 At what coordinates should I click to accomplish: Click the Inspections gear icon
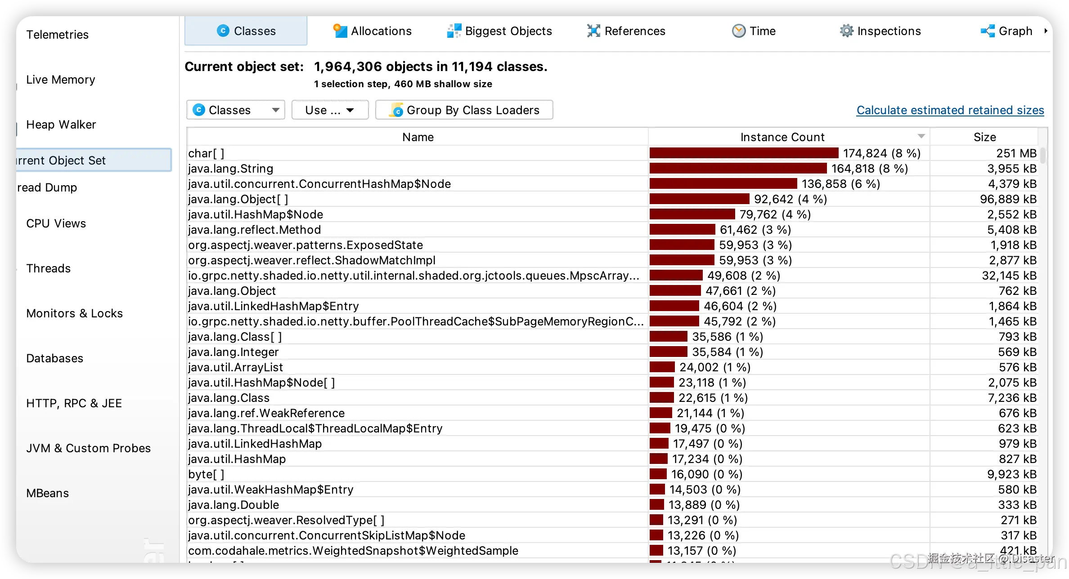[x=846, y=31]
